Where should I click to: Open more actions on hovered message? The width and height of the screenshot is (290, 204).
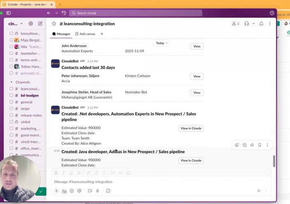pos(267,145)
